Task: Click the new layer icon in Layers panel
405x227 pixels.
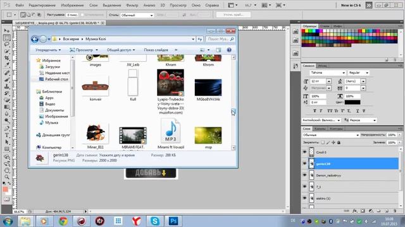Action: point(387,211)
